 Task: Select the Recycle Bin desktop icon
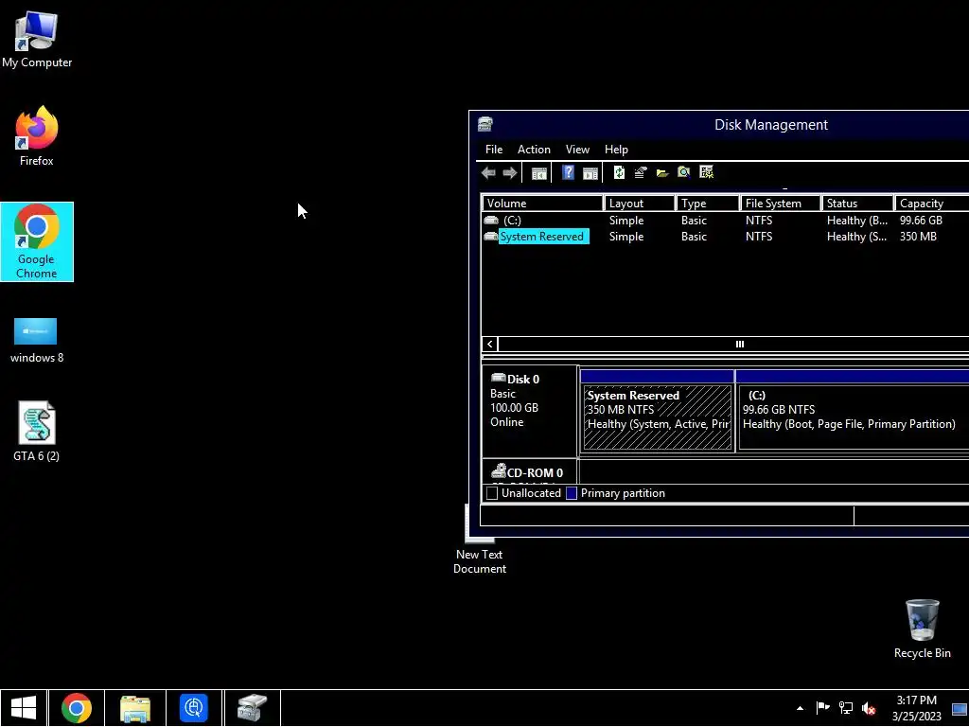(x=922, y=629)
